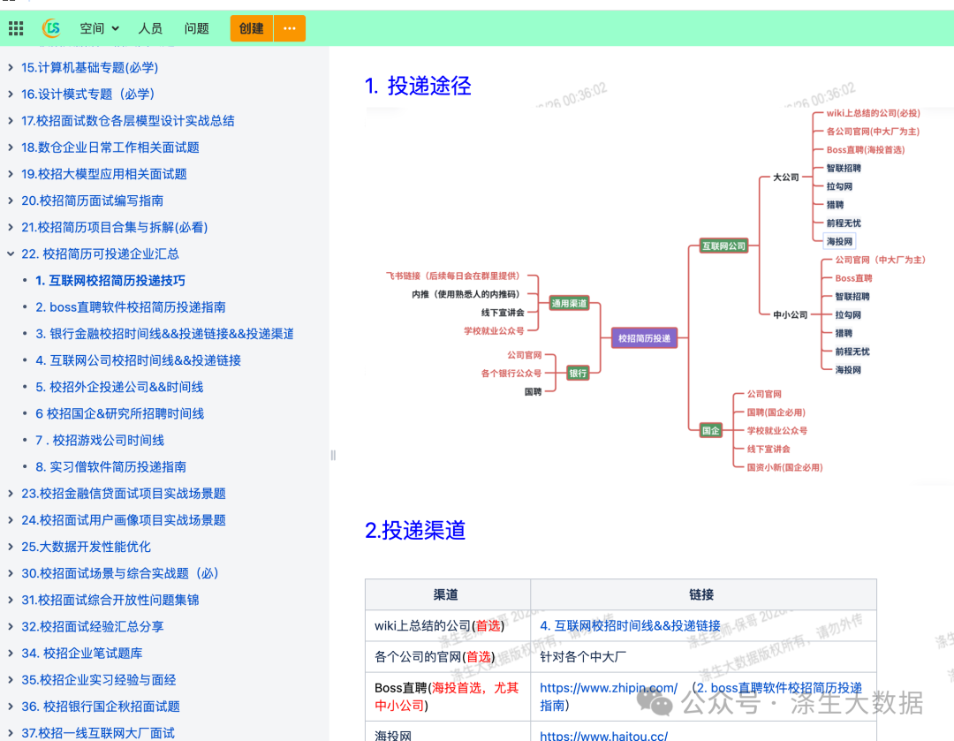Screen dimensions: 954x741
Task: Click the 2.投递渠道 heading
Action: click(415, 530)
